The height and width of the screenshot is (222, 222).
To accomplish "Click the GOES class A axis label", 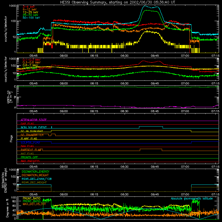I will (15, 107).
